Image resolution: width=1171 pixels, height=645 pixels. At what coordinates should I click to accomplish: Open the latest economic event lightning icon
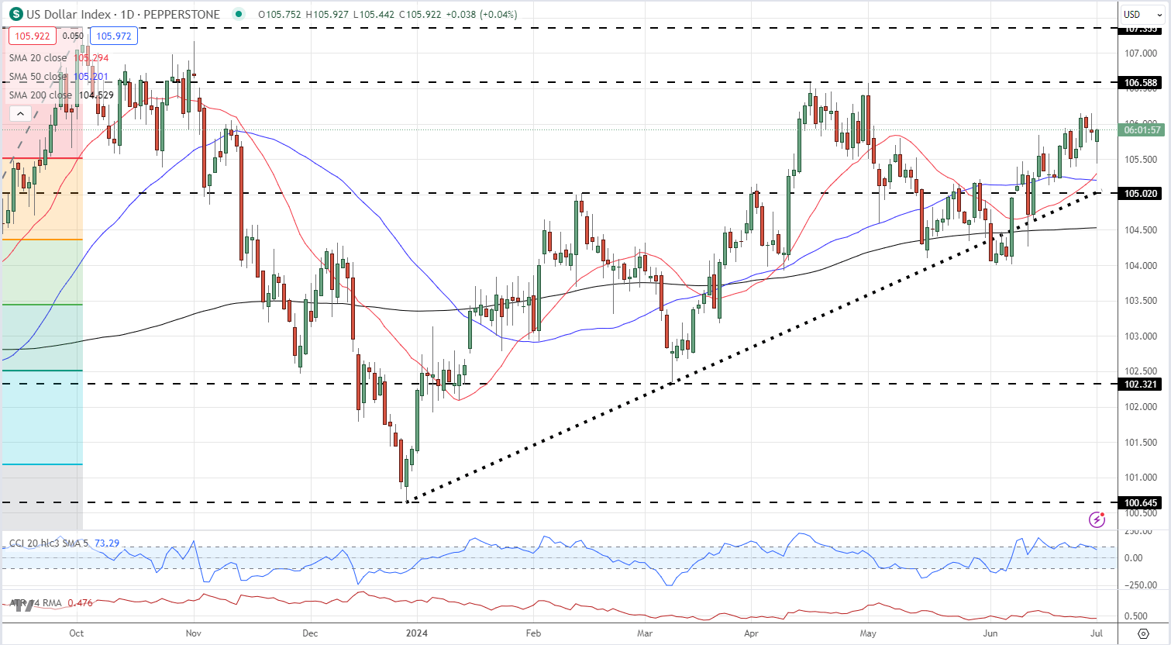[x=1097, y=519]
